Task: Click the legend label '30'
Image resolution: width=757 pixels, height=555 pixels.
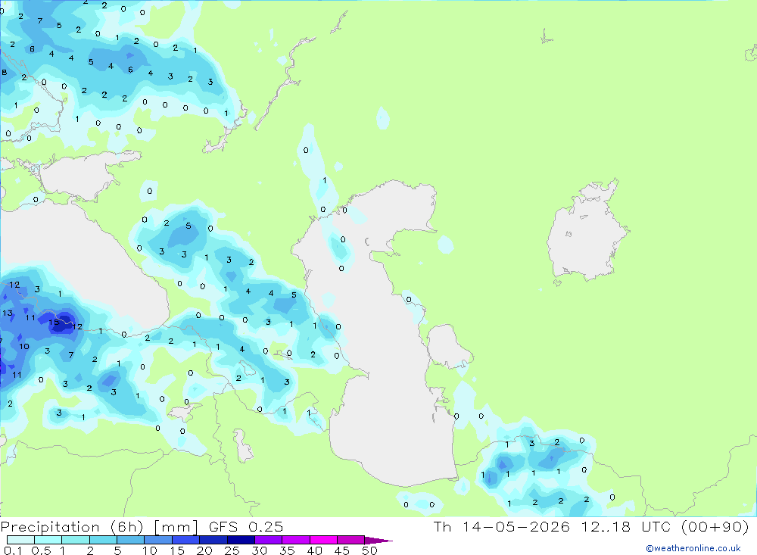Action: coord(259,550)
